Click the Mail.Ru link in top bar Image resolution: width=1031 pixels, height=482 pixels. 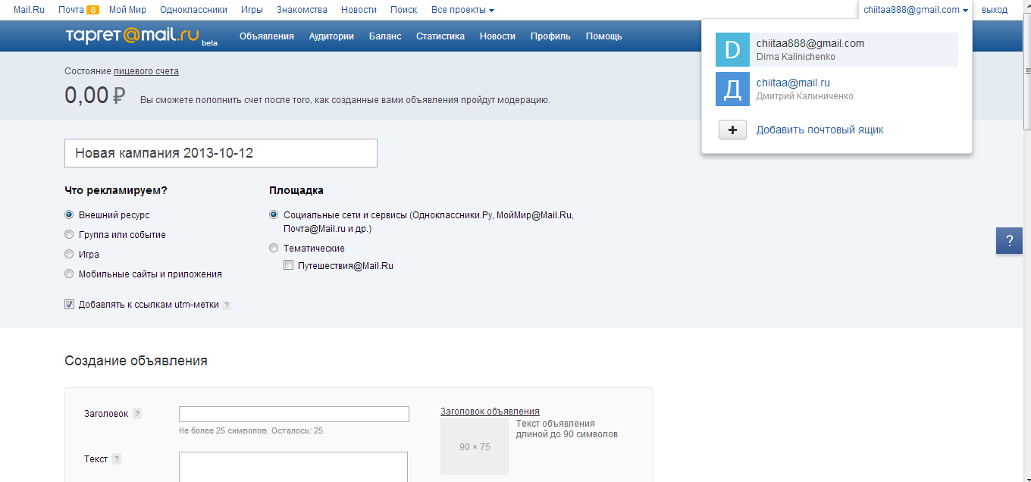pyautogui.click(x=29, y=10)
